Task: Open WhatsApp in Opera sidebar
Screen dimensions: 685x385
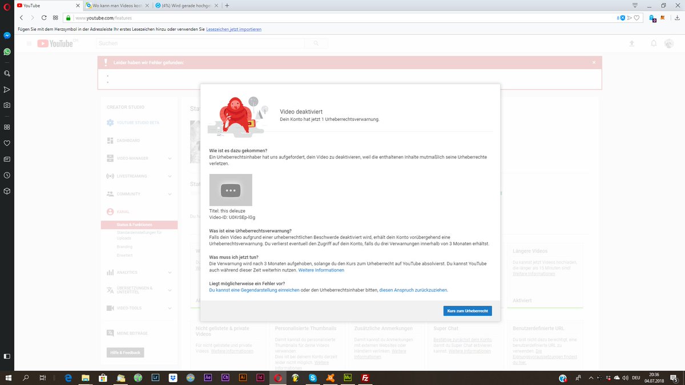Action: tap(7, 51)
